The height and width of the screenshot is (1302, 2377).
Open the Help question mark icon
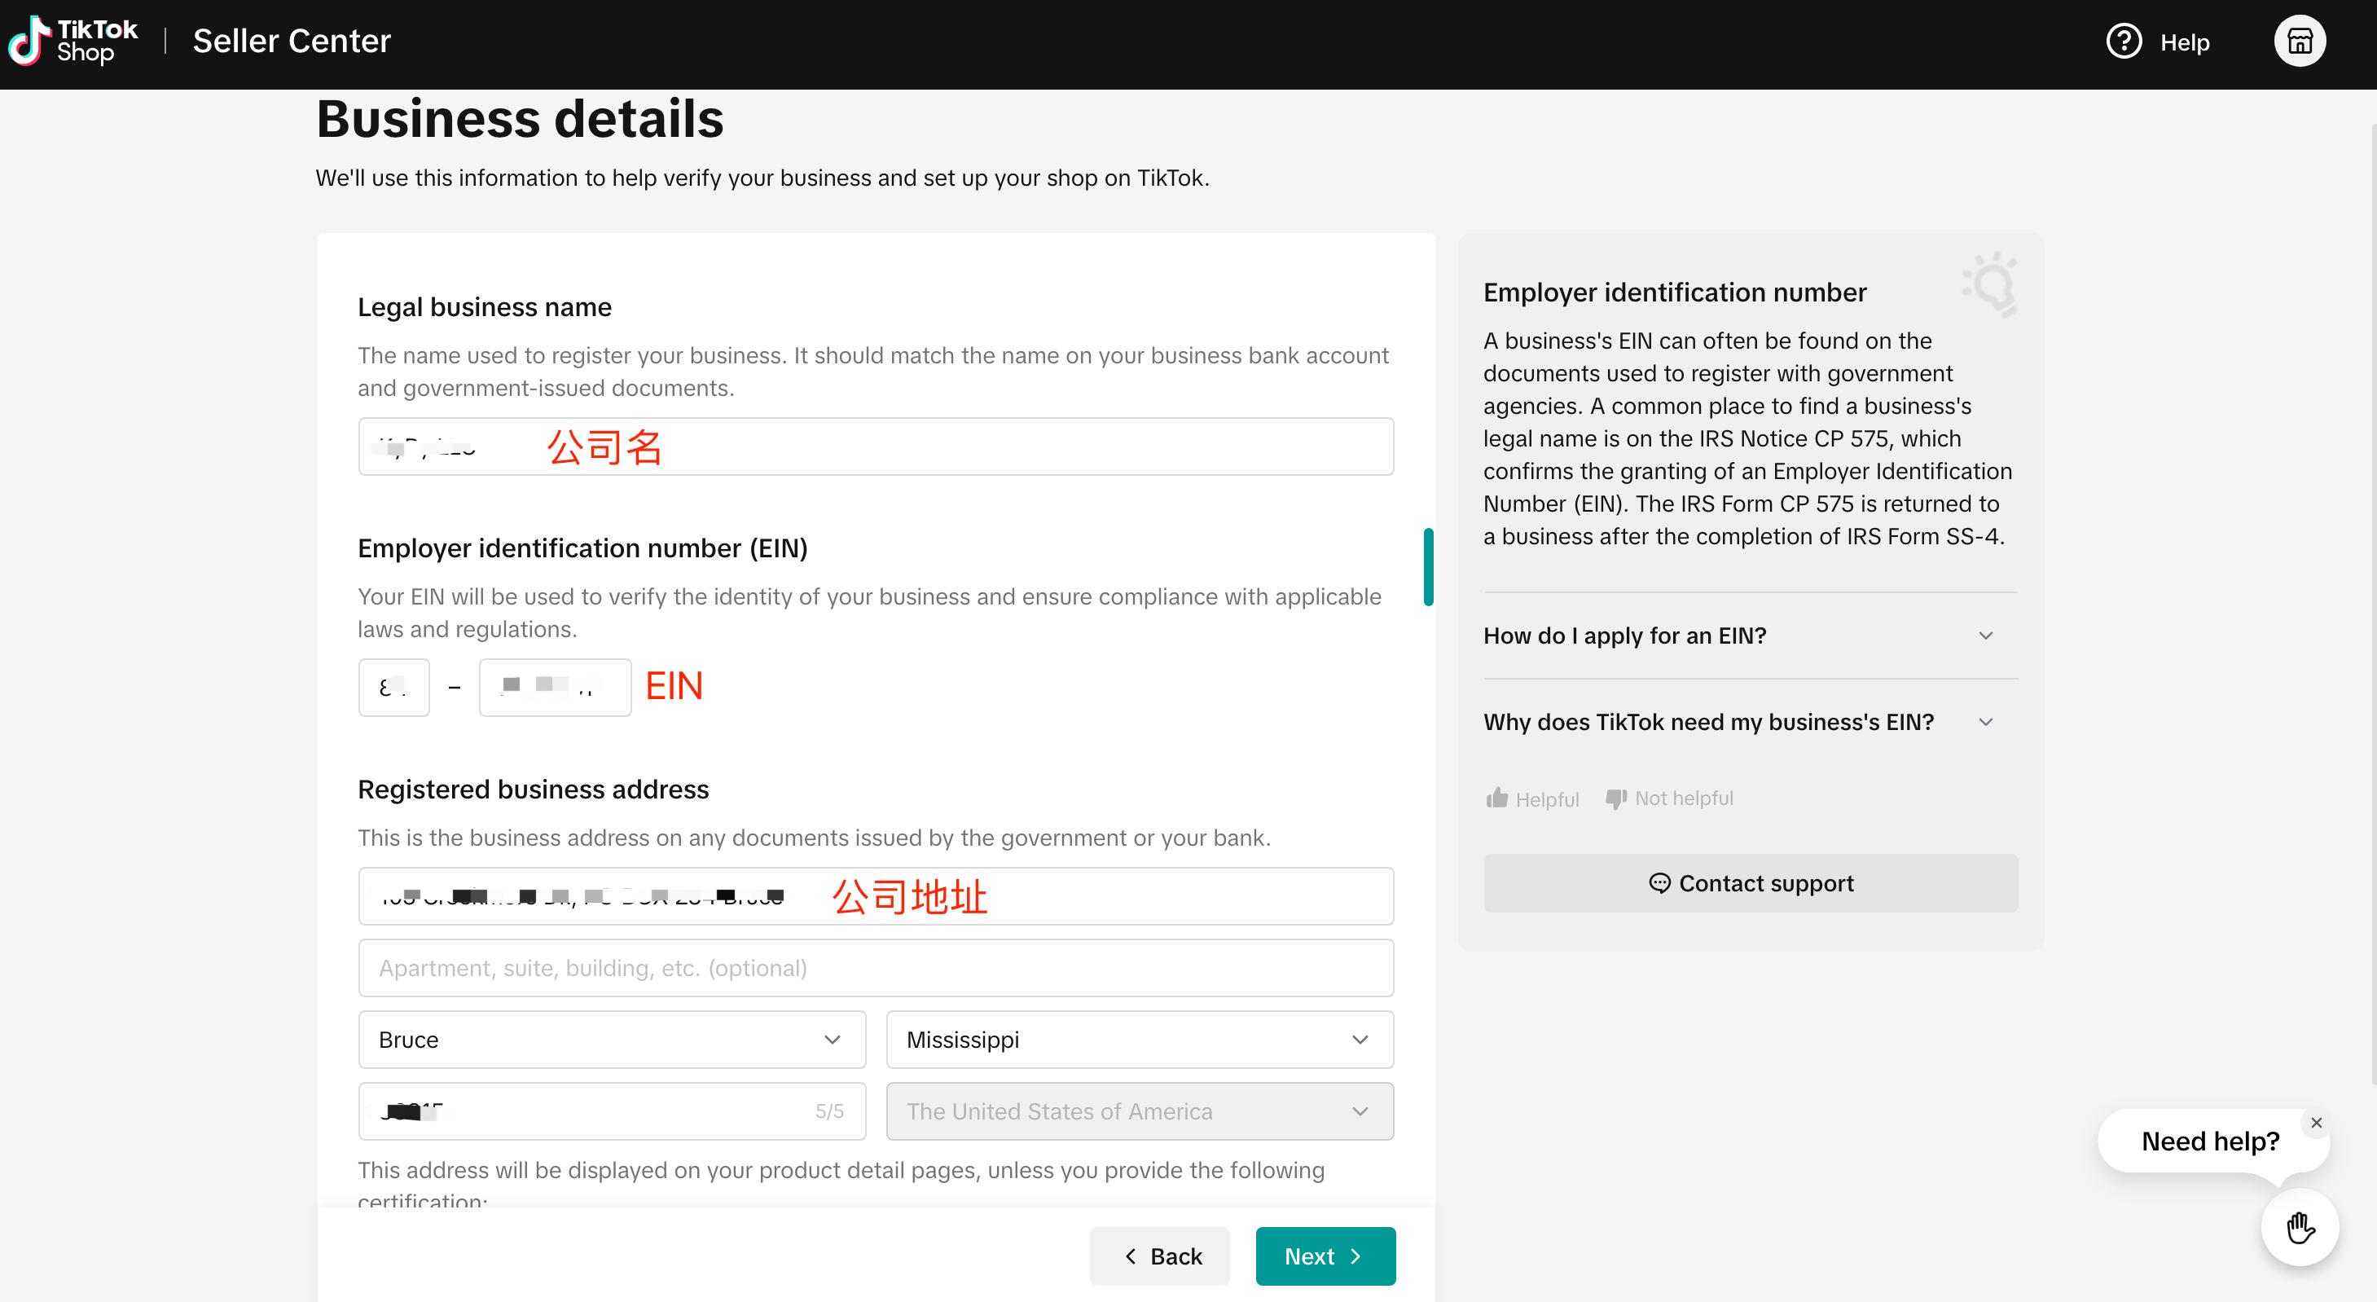pos(2123,42)
